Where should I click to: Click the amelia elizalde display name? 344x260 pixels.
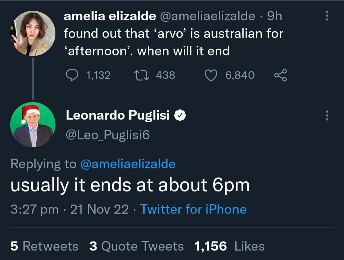(110, 16)
